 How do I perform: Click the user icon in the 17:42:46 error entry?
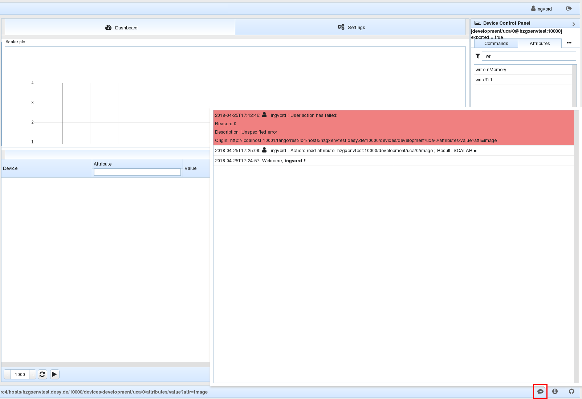264,115
